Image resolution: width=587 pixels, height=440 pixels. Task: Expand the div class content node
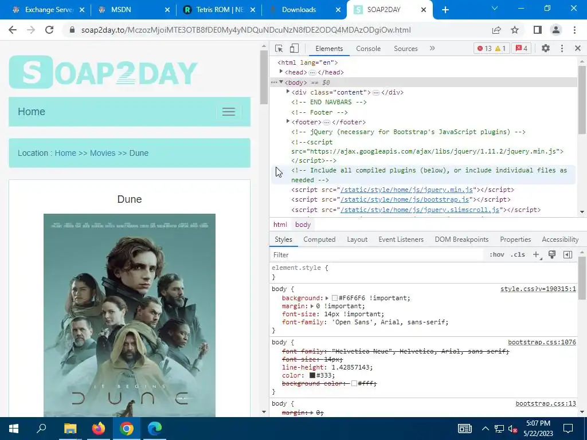pos(288,92)
